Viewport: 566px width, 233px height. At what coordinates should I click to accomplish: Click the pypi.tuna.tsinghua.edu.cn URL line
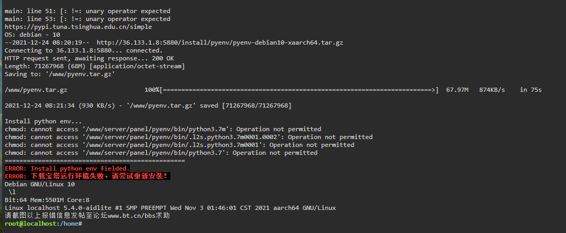point(78,27)
